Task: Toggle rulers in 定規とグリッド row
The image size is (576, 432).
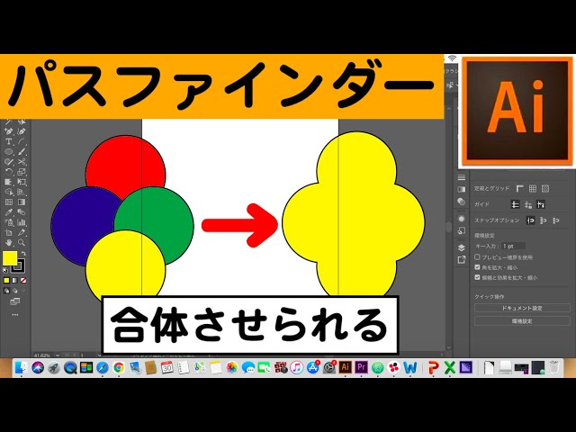Action: pos(519,188)
